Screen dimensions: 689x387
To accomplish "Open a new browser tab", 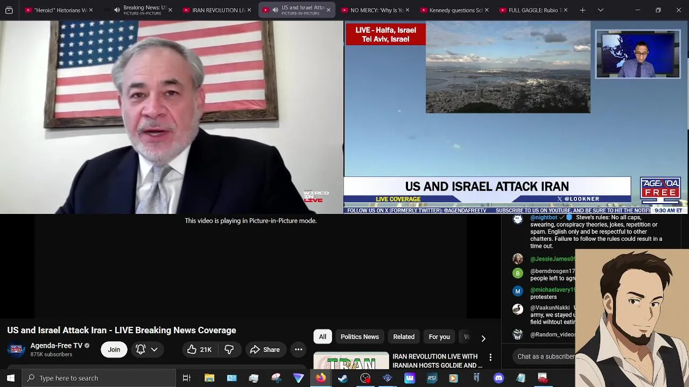I will (x=582, y=10).
